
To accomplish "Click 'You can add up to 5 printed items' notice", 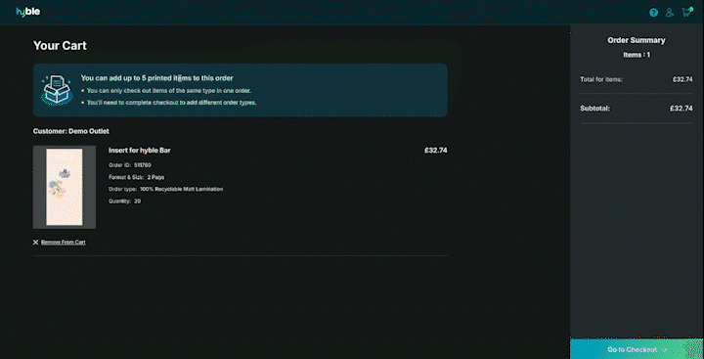I will point(157,78).
